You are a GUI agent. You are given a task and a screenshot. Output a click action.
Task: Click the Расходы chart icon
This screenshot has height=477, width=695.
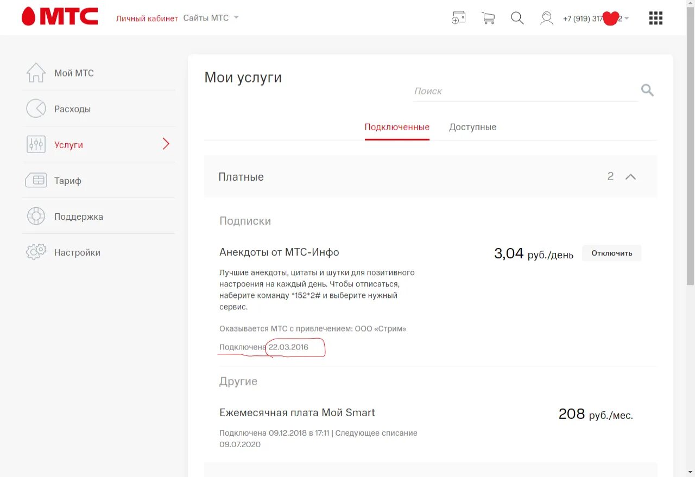click(x=36, y=109)
